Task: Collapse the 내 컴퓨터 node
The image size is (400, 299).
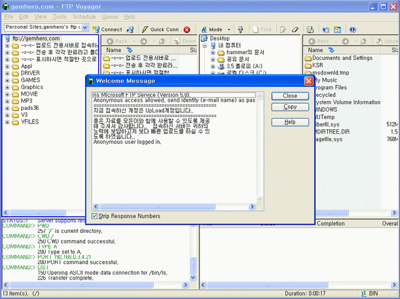Action: [204, 46]
